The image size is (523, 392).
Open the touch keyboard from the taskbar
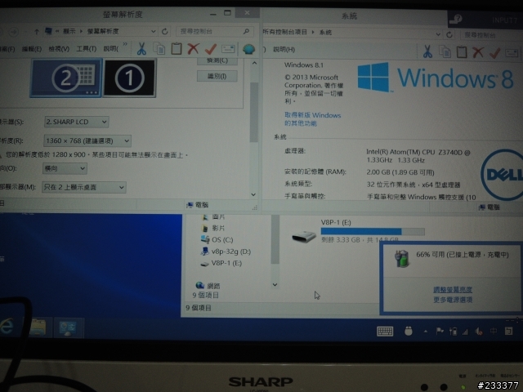385,331
